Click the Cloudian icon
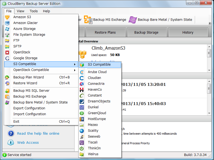 click(x=82, y=78)
